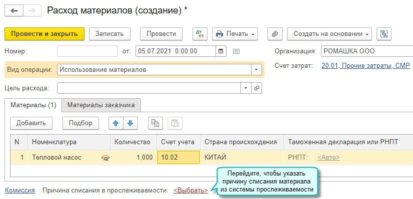Go back with the left arrow button
The width and height of the screenshot is (413, 199).
[14, 11]
